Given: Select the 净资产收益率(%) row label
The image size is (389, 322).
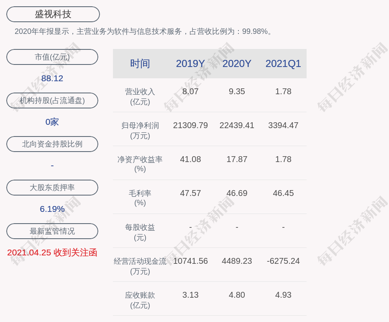Looking at the screenshot, I should tap(140, 164).
